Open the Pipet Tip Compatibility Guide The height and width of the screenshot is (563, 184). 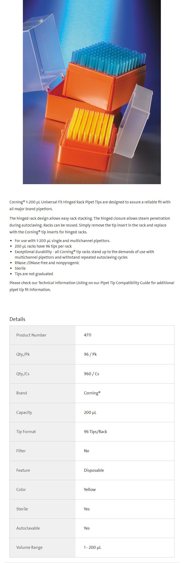pos(128,283)
